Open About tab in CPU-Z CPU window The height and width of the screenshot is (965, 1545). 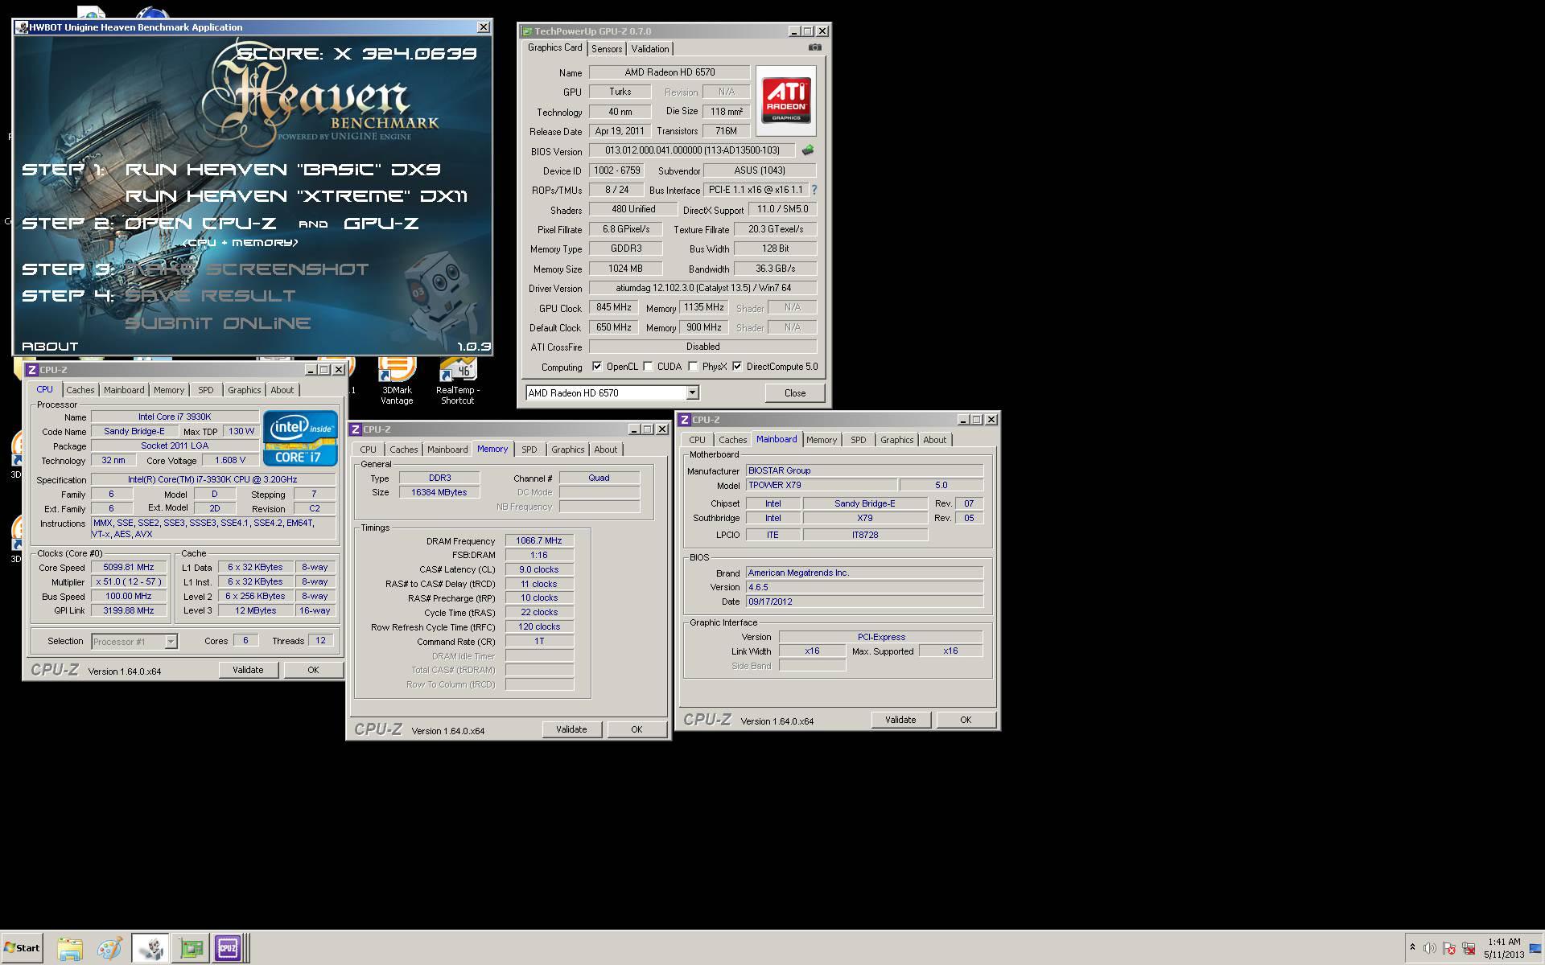click(x=282, y=390)
